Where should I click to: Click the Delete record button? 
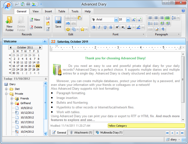point(36,27)
